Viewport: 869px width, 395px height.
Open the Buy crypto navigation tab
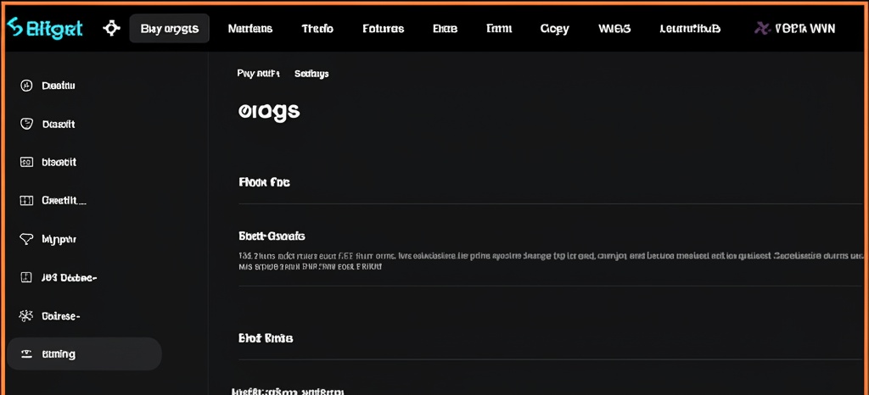170,28
